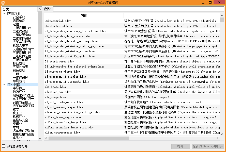Select 3d_coordinates.hdev example
Viewport: 226px width, 152px height.
tap(59, 61)
